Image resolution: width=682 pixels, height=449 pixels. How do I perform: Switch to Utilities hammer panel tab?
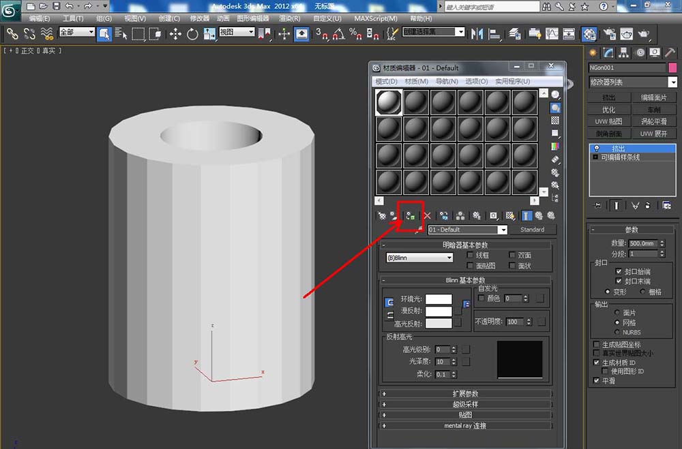tap(670, 53)
